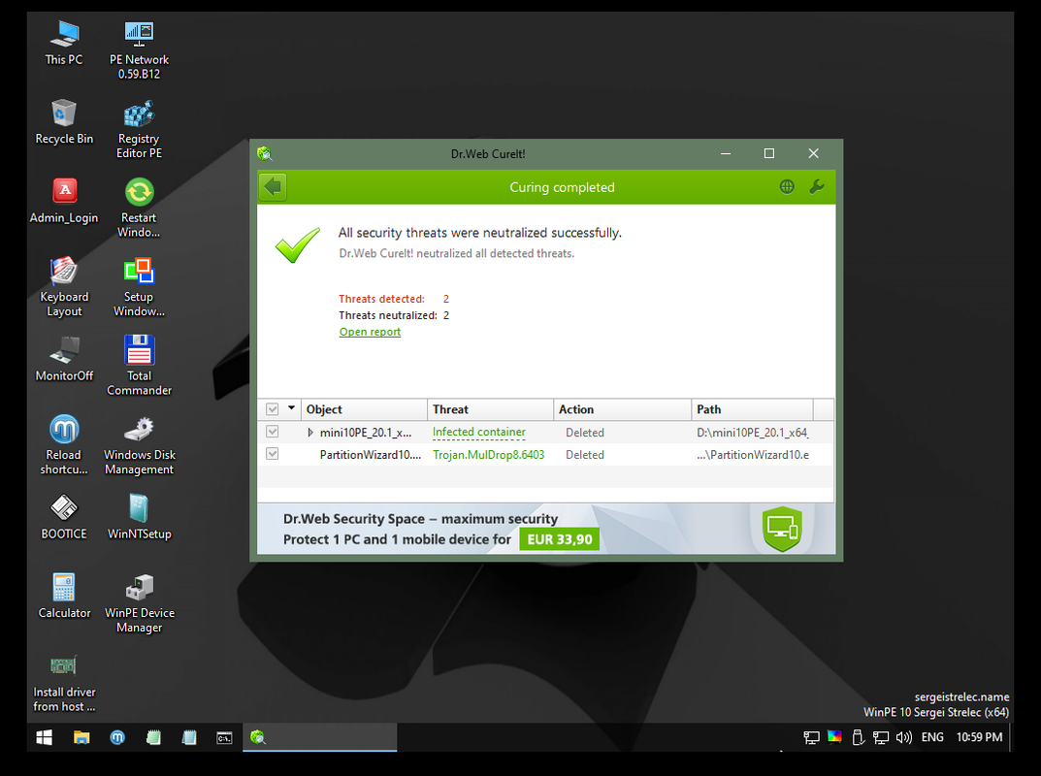1041x776 pixels.
Task: Select the Setup Windows desktop shortcut
Action: coord(139,287)
